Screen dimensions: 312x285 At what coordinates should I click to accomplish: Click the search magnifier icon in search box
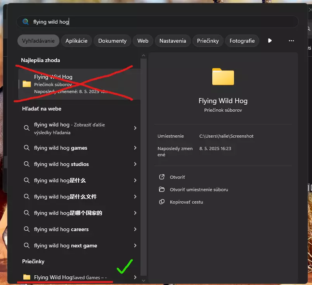click(26, 22)
